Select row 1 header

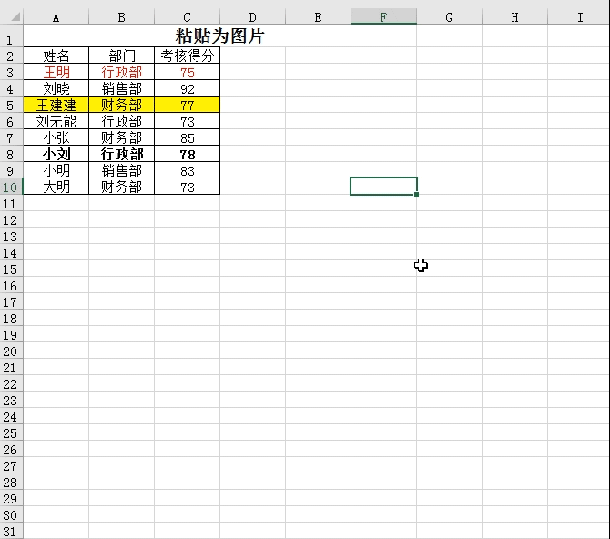(11, 36)
